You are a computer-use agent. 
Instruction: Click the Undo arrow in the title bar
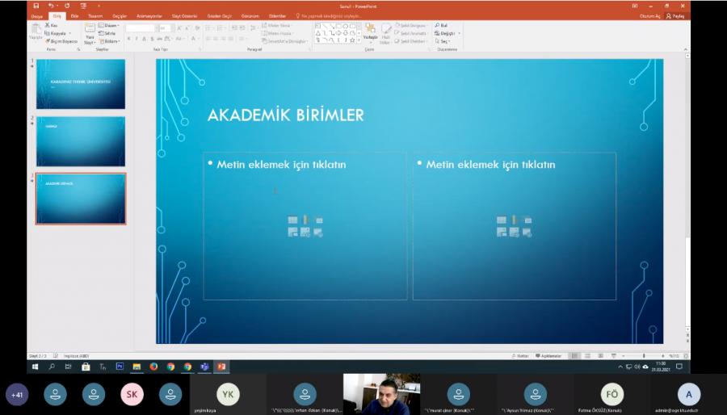[48, 6]
